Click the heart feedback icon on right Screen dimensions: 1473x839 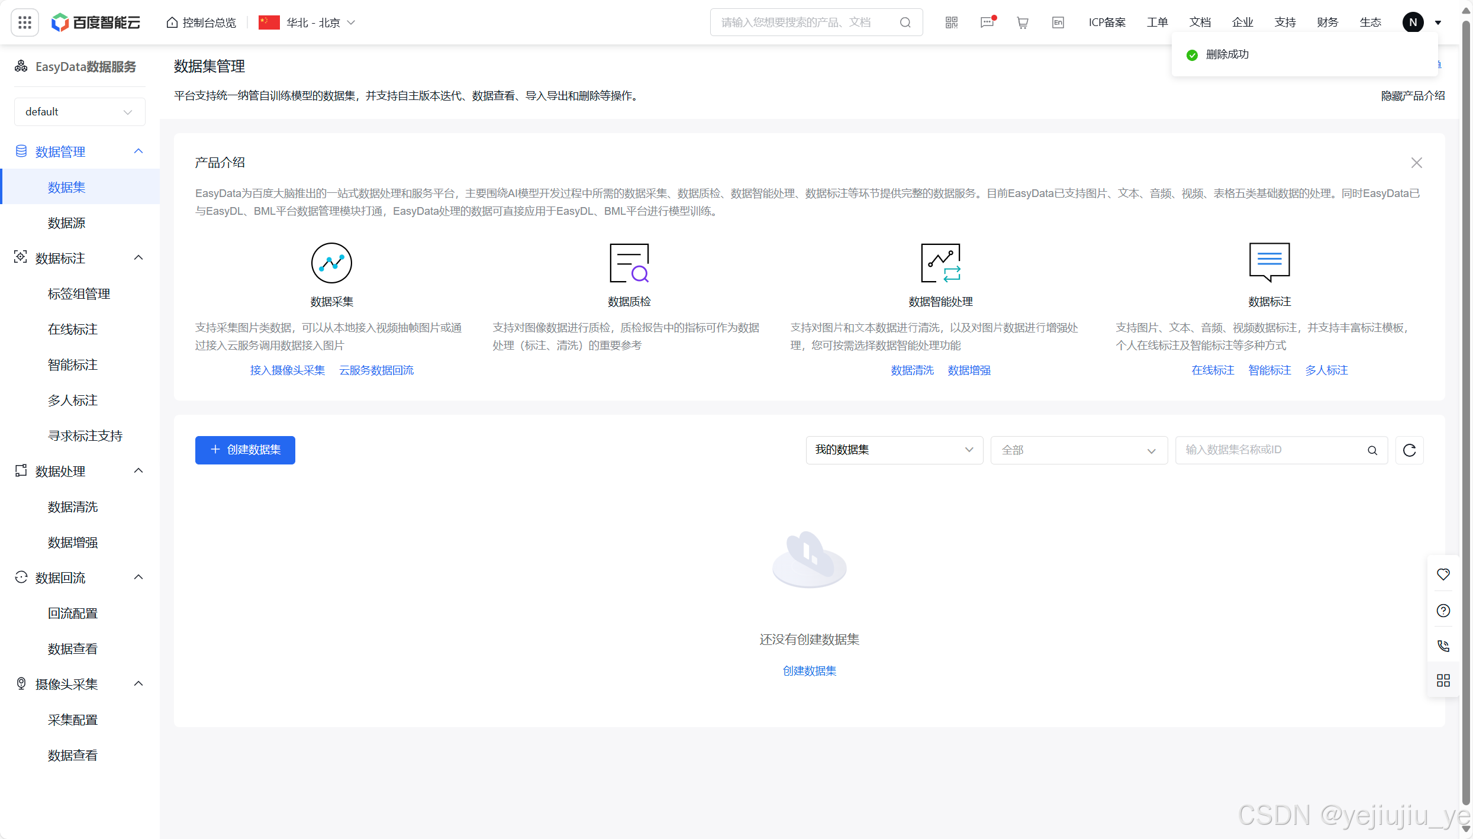(x=1443, y=575)
